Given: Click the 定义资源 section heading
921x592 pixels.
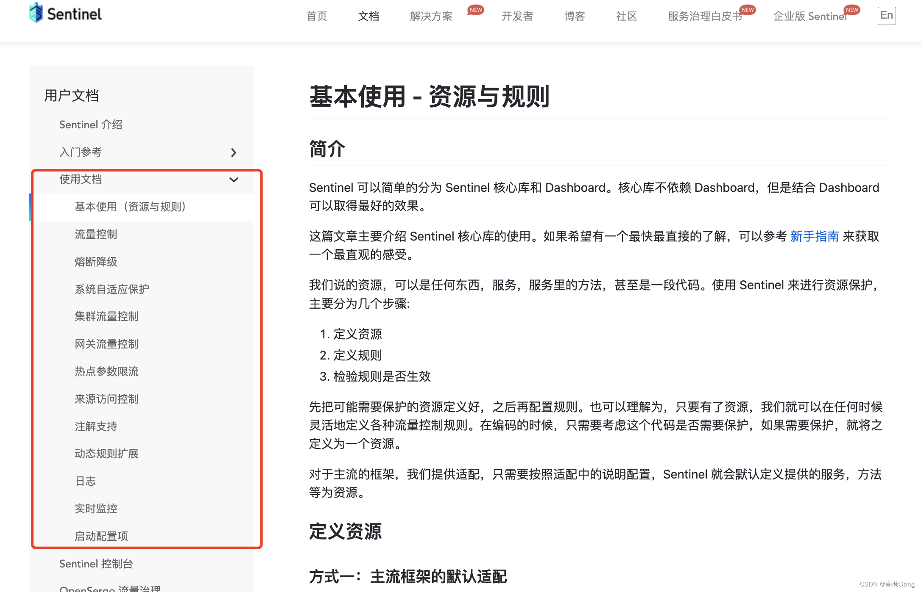Looking at the screenshot, I should tap(345, 531).
